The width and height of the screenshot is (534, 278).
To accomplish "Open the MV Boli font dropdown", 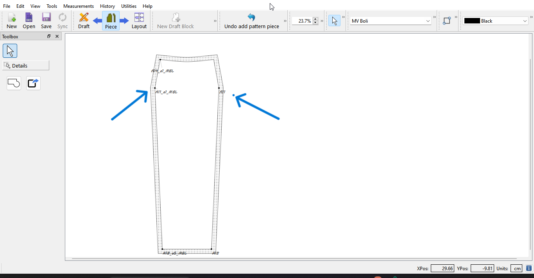I will [x=391, y=21].
